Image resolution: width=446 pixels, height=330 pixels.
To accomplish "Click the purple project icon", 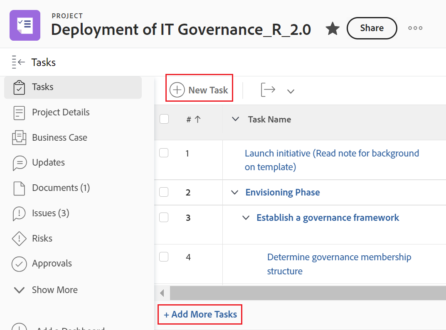I will pyautogui.click(x=25, y=25).
